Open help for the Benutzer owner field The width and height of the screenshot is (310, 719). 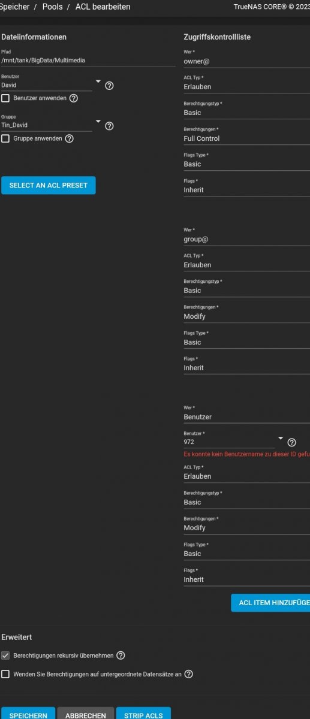click(x=109, y=86)
